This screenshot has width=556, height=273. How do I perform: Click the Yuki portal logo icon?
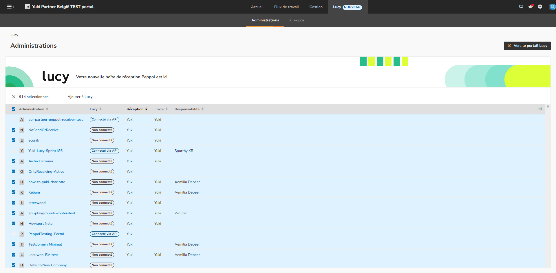(x=28, y=7)
